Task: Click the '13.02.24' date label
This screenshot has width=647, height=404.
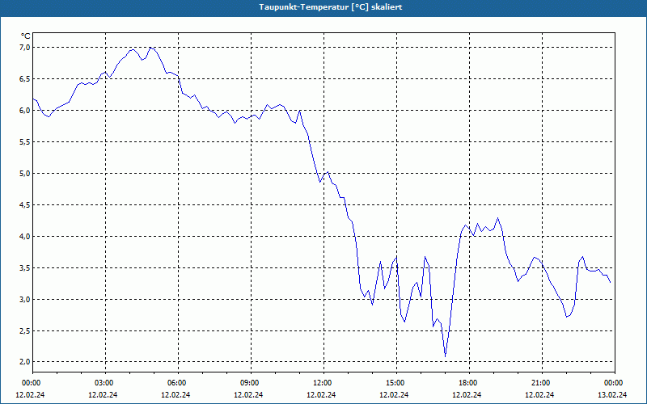Action: click(612, 394)
